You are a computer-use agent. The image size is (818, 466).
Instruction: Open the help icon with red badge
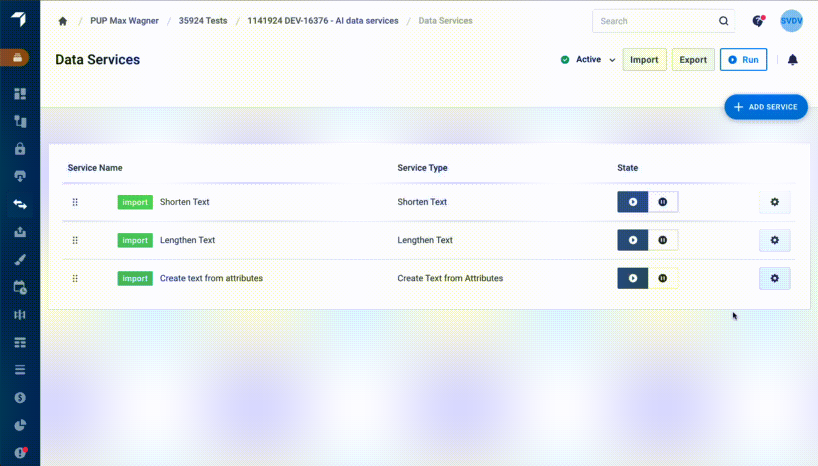coord(758,21)
